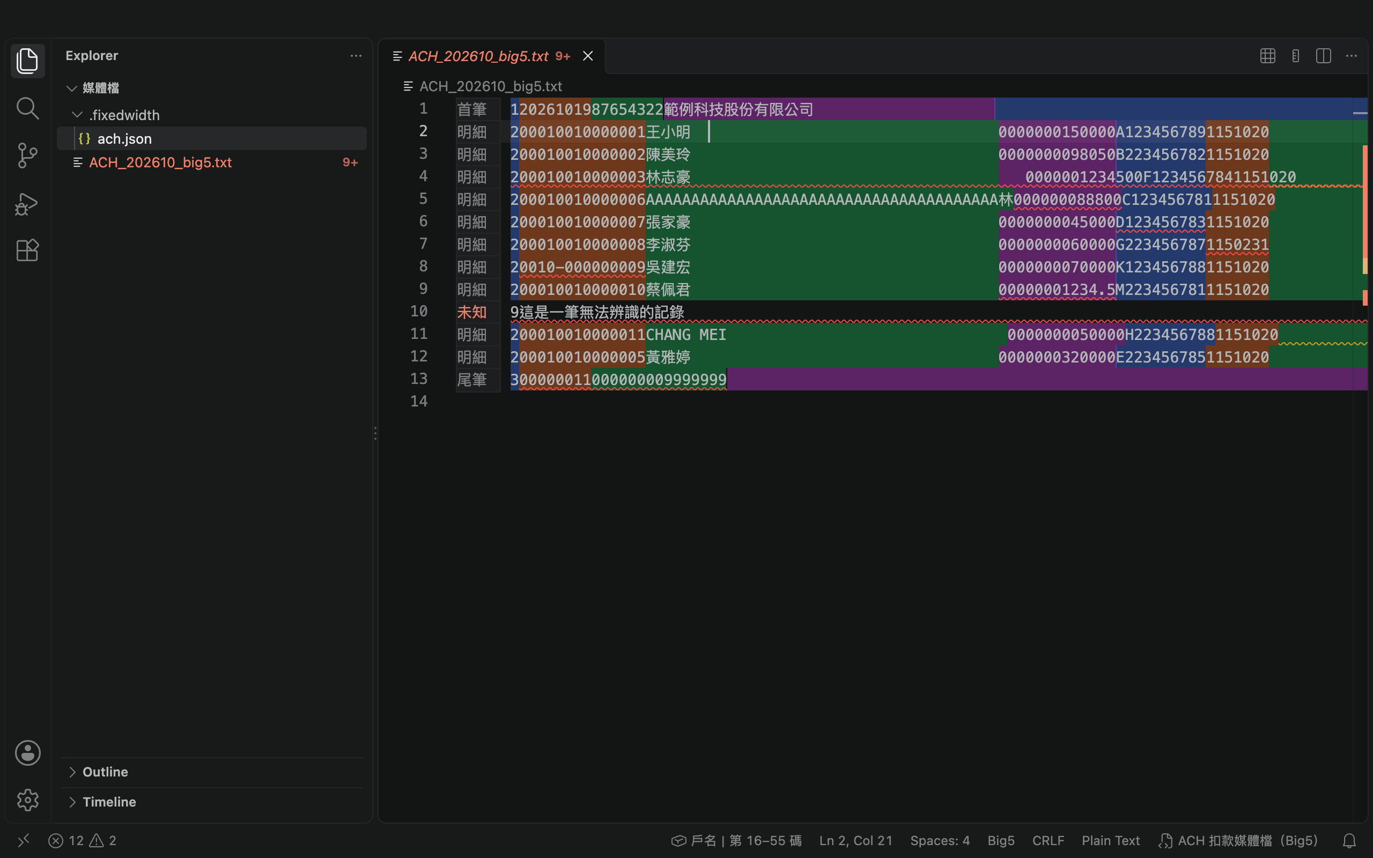The height and width of the screenshot is (858, 1373).
Task: Split the editor with the split icon
Action: pyautogui.click(x=1324, y=56)
